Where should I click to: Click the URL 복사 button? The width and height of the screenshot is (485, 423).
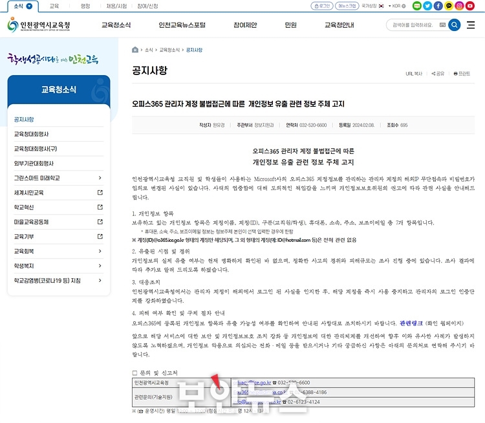(x=414, y=74)
